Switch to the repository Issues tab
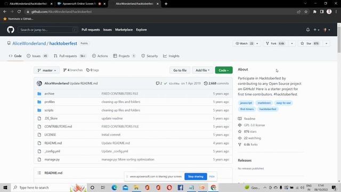The image size is (341, 192). pyautogui.click(x=37, y=56)
